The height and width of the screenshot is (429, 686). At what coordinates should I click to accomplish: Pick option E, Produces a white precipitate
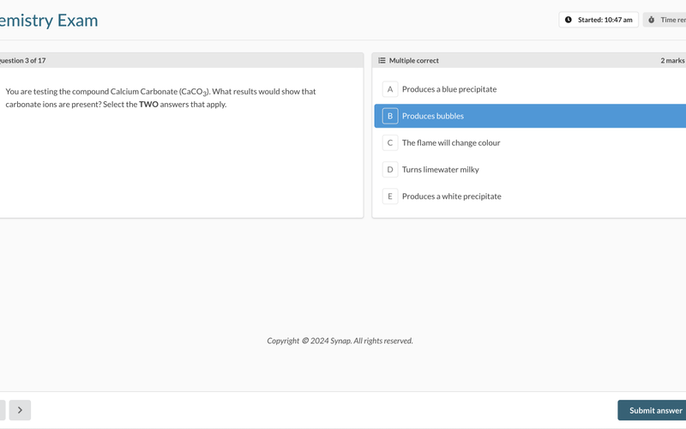point(452,196)
